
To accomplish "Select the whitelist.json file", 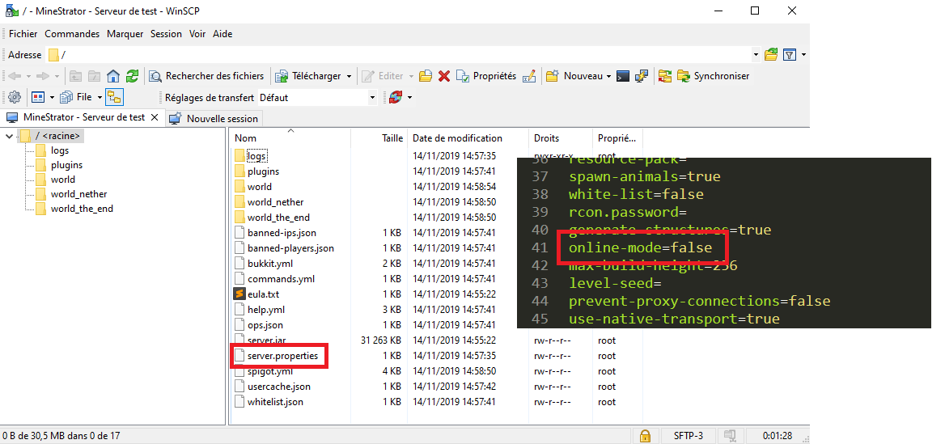I will 275,402.
